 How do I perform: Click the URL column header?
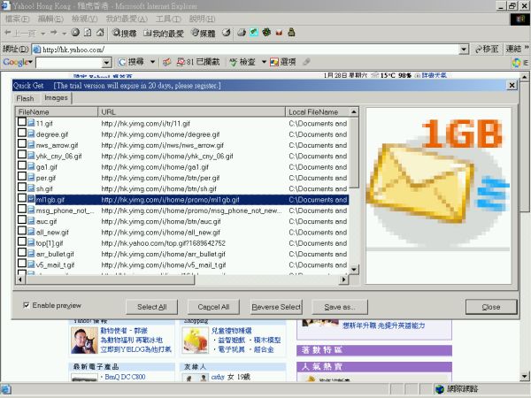192,112
